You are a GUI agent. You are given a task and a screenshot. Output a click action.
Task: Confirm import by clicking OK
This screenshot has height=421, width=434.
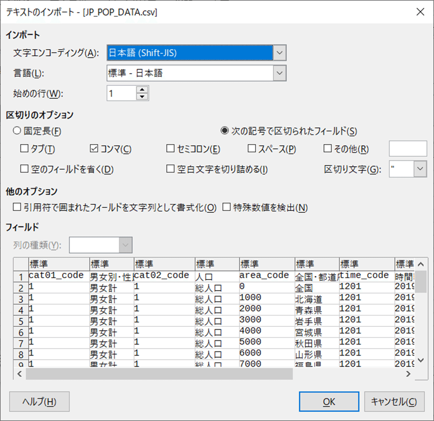click(329, 402)
